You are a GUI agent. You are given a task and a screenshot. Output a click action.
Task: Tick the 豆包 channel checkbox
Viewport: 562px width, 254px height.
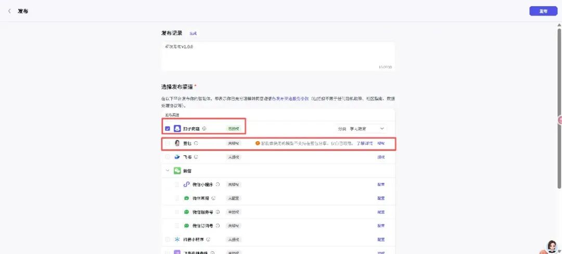(x=168, y=143)
